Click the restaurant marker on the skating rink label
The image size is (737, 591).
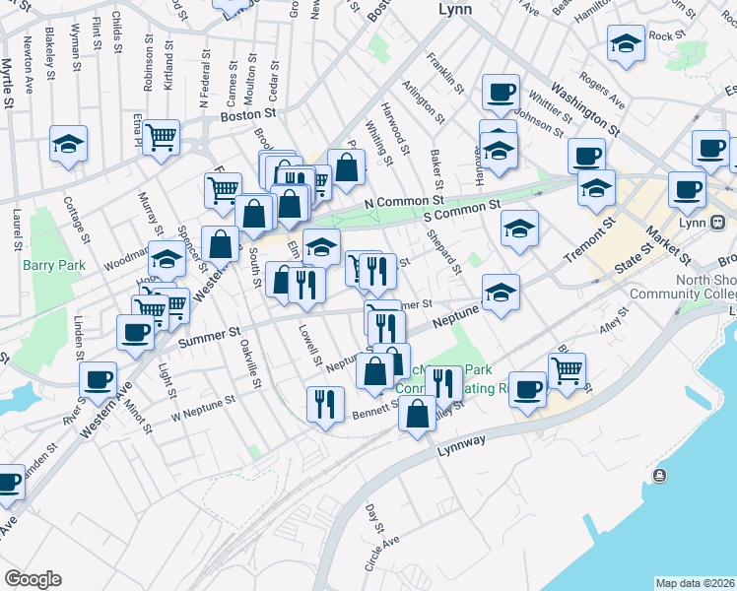tap(443, 388)
